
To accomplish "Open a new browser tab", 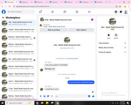I will click(110, 2).
